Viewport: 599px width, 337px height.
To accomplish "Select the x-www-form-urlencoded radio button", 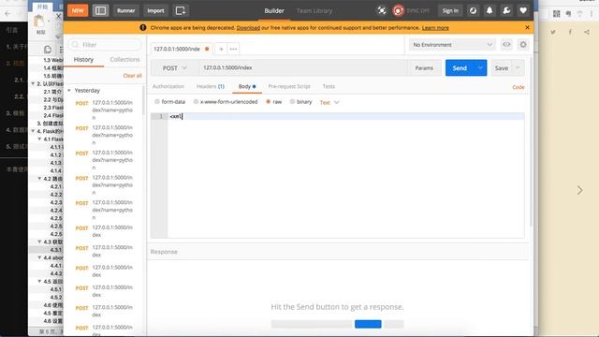I will pyautogui.click(x=196, y=102).
